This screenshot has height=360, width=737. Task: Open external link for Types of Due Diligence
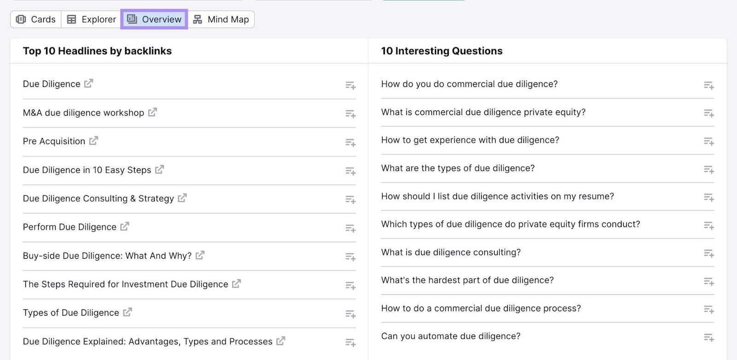tap(128, 312)
